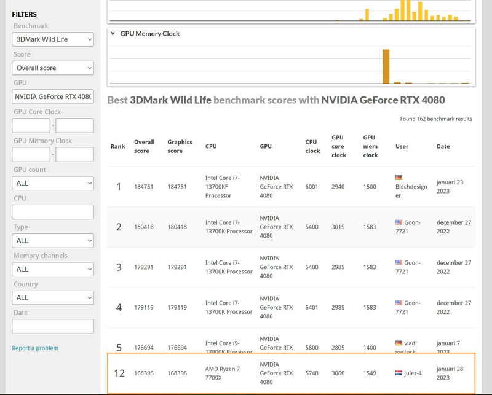Open the Memory channels dropdown
The height and width of the screenshot is (395, 492).
click(53, 269)
